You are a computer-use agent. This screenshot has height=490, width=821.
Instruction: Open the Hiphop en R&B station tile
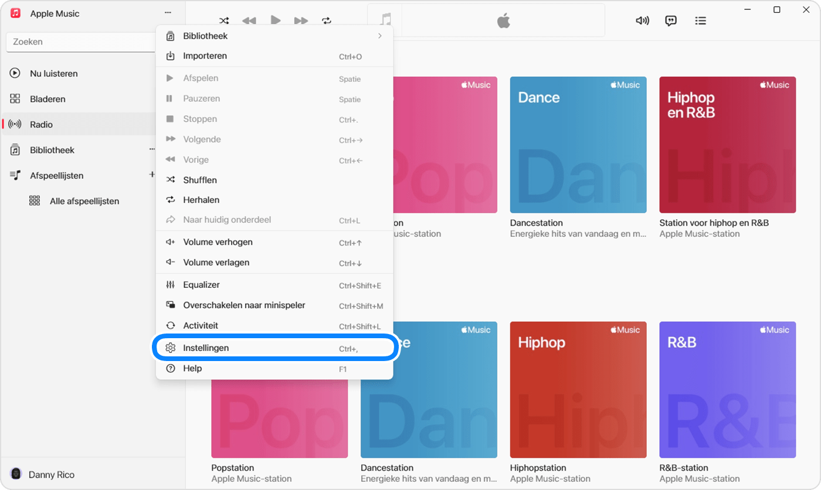pyautogui.click(x=728, y=145)
